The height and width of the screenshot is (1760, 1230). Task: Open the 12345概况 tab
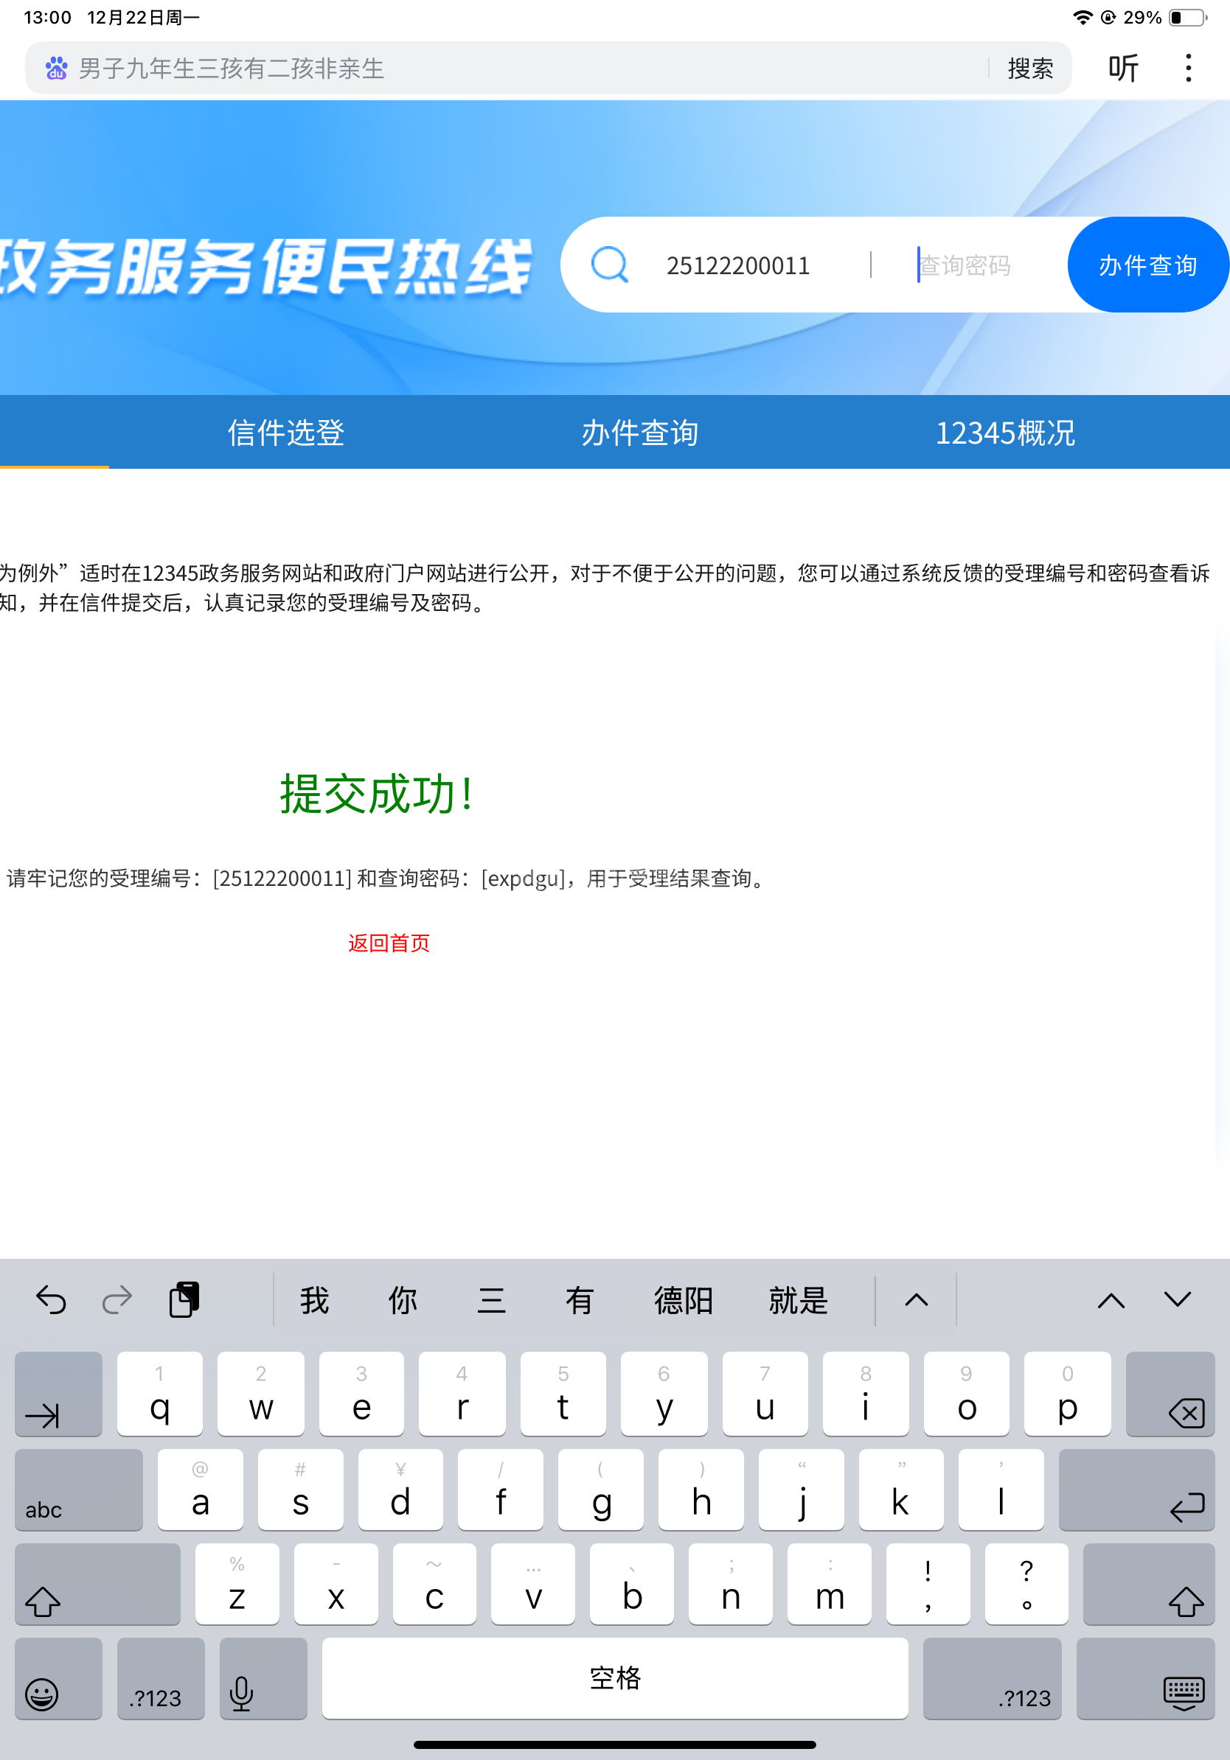(x=1004, y=433)
